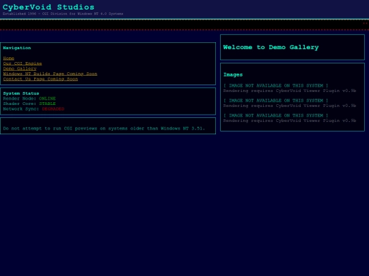Screen dimensions: 369x276
Task: Click the first Viewer Plugin v0.9b caption
Action: (290, 91)
